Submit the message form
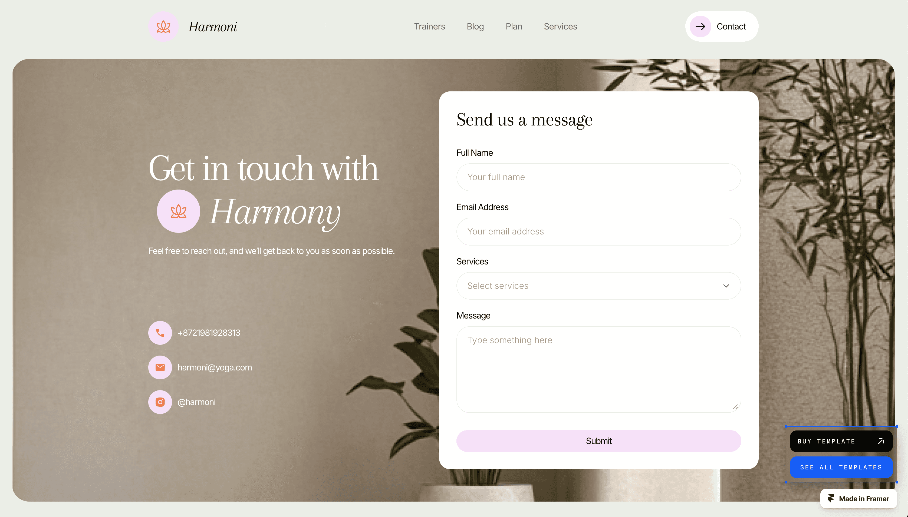Viewport: 908px width, 517px height. [598, 441]
